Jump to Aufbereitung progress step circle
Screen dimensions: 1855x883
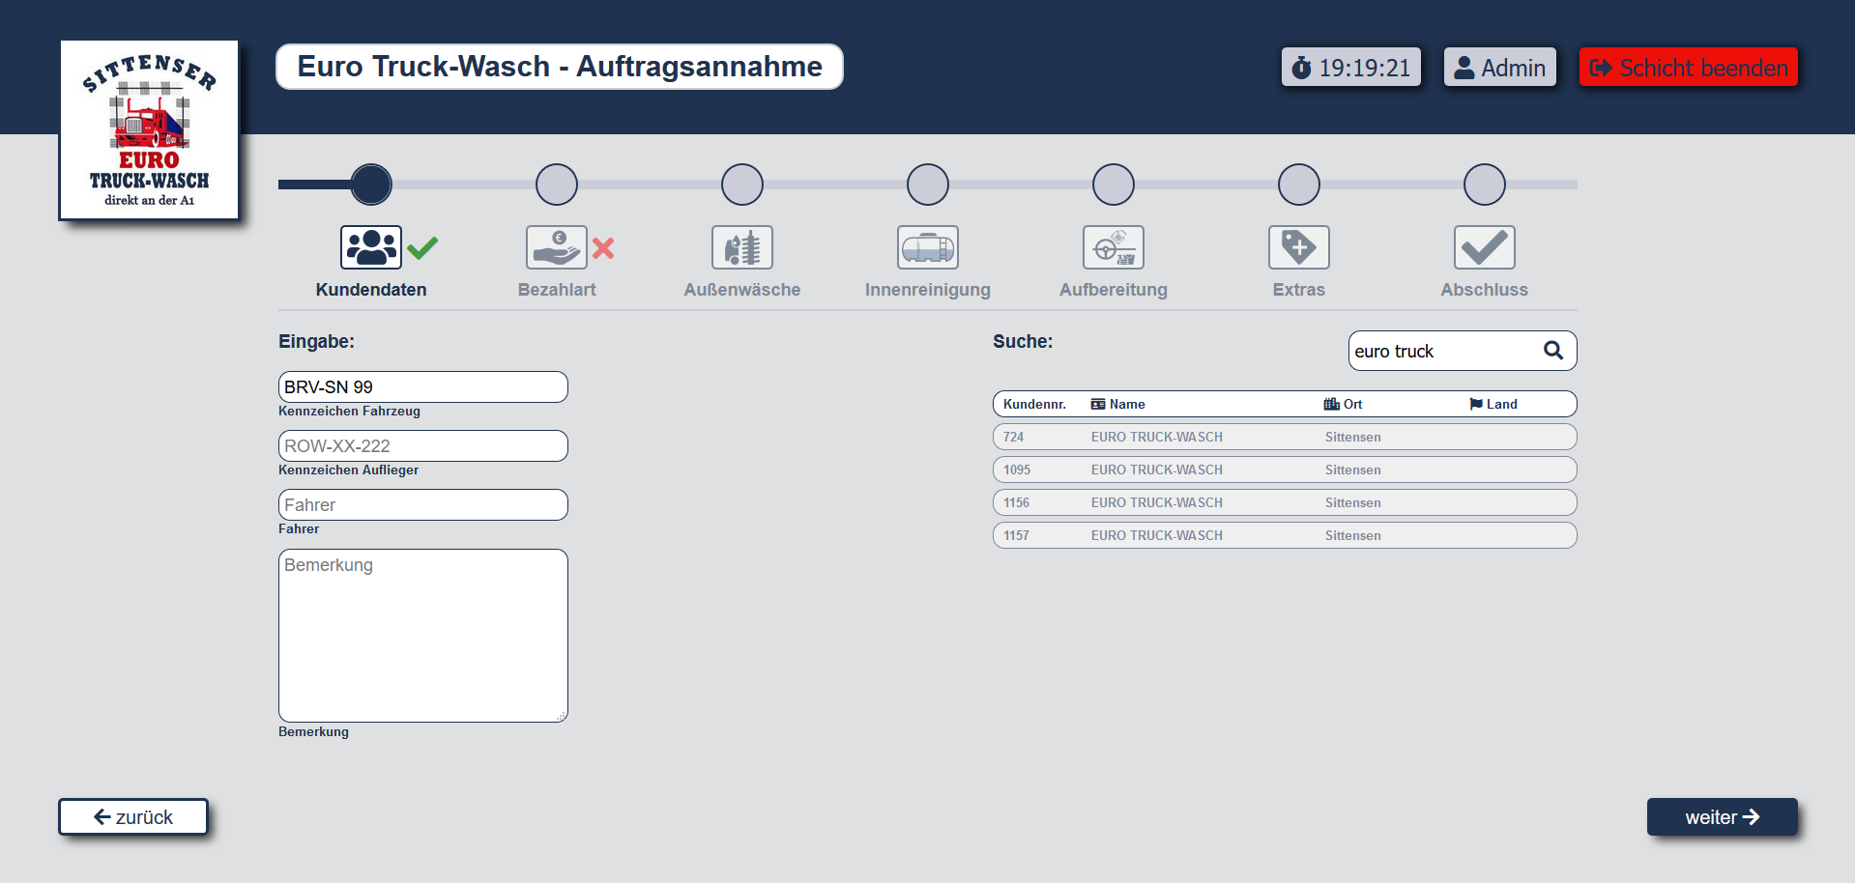(x=1114, y=185)
